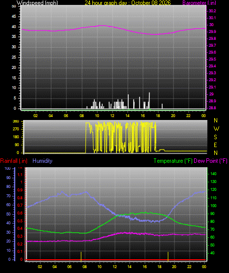This screenshot has height=273, width=229.
Task: Click the 70 humidity axis value
Action: click(x=8, y=196)
